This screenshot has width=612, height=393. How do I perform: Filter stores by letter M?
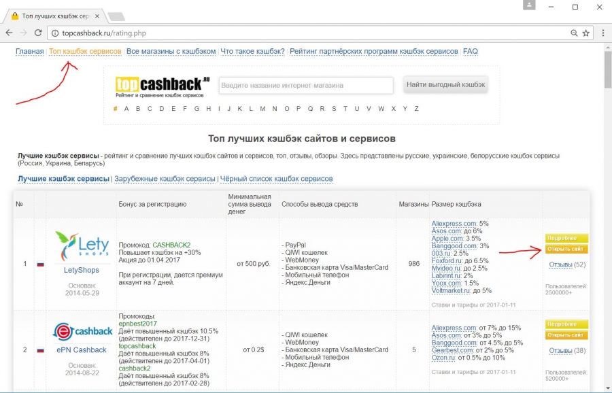coord(262,109)
